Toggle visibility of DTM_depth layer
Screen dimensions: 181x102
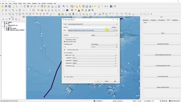[x=7, y=28]
